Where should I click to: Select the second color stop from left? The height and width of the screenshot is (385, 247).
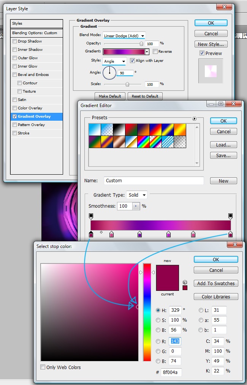111,234
